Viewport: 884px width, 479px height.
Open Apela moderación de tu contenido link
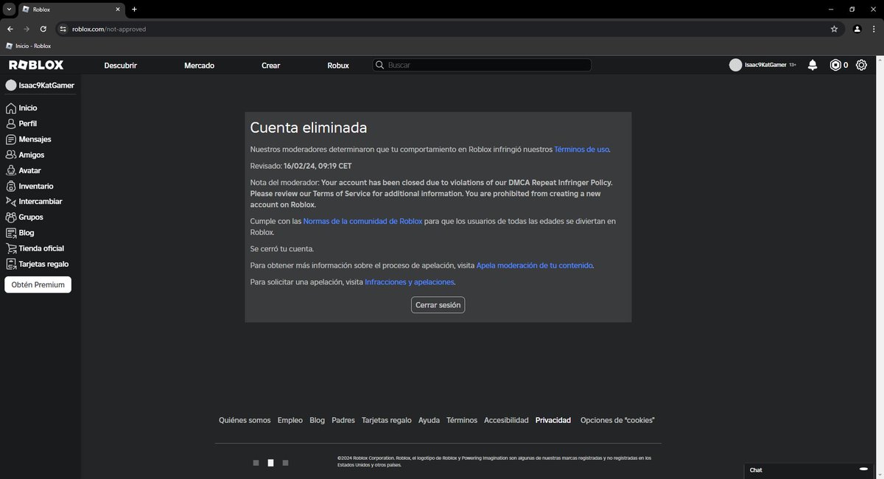coord(535,265)
